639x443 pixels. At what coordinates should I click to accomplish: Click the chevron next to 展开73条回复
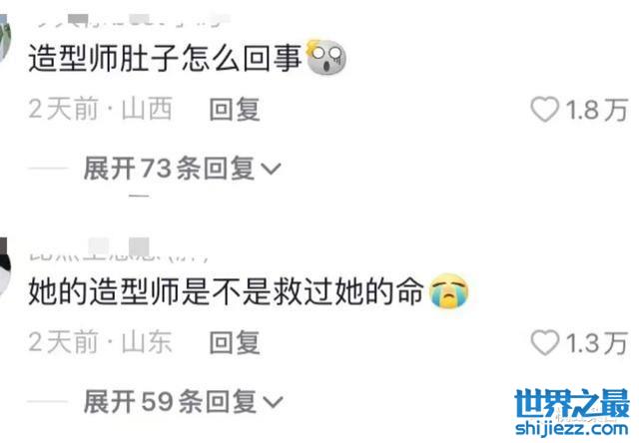tap(271, 169)
